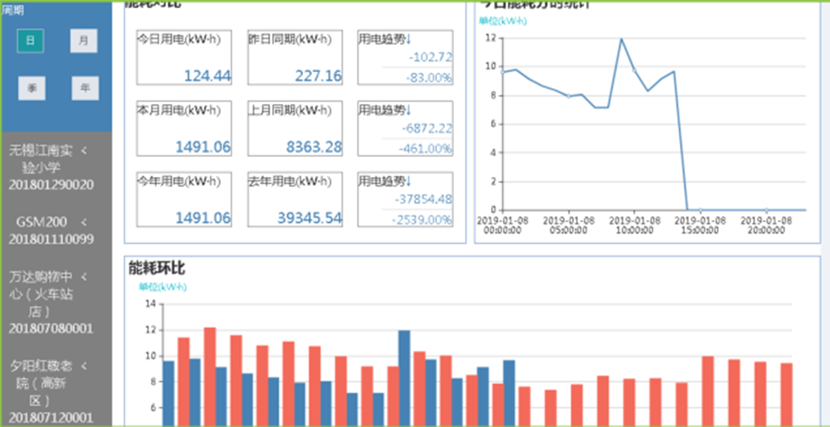The image size is (830, 427).
Task: Click line chart marker at 20:00:00
Action: 766,210
